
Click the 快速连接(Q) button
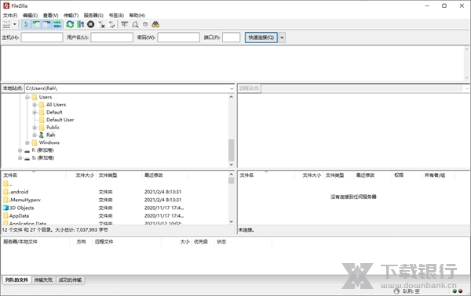pos(261,38)
